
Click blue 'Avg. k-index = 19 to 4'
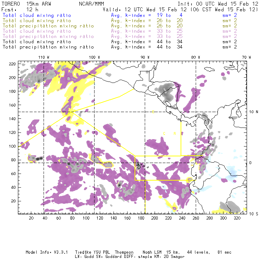[147, 15]
